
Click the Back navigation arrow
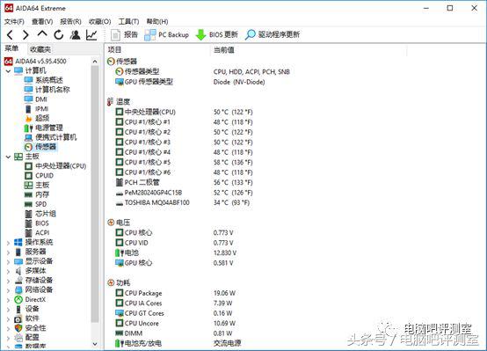[11, 34]
